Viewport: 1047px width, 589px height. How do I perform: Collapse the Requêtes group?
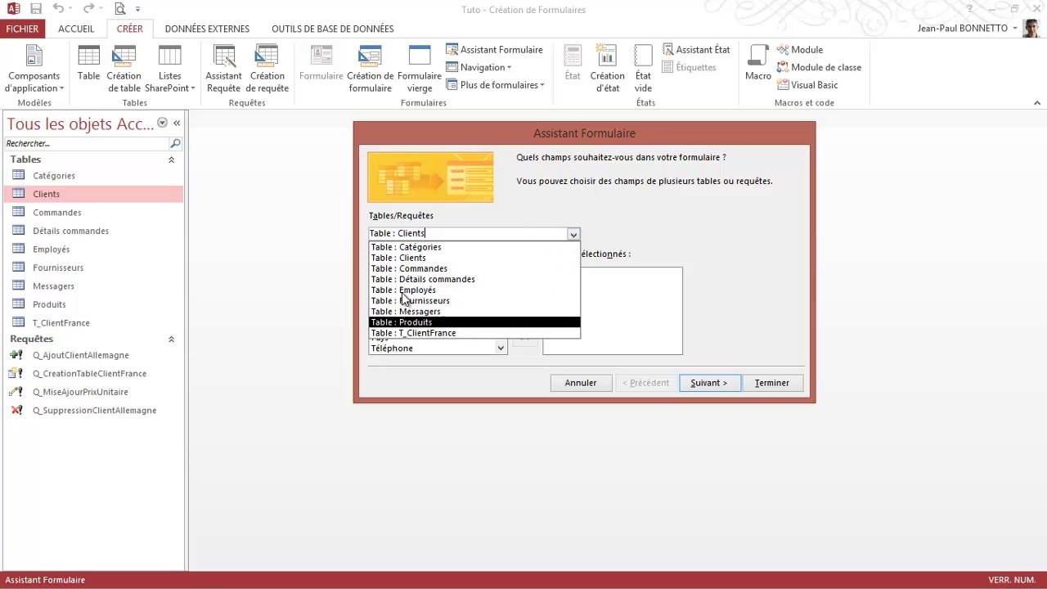coord(171,339)
